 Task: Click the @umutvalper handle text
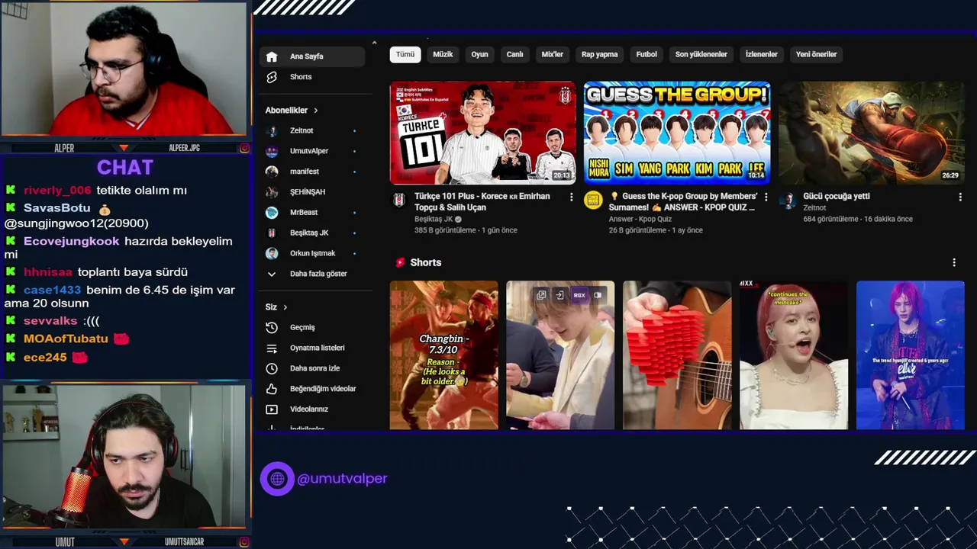342,479
